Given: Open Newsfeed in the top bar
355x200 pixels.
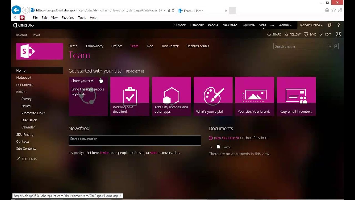Looking at the screenshot, I should [x=230, y=25].
